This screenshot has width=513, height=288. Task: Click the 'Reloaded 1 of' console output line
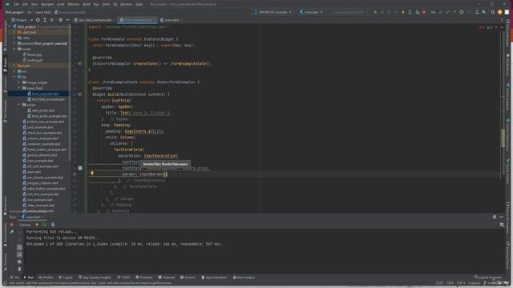[124, 244]
